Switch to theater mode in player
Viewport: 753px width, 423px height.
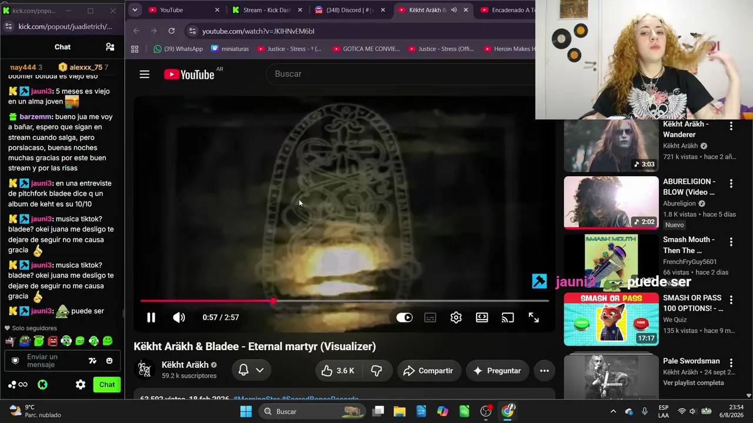coord(482,317)
